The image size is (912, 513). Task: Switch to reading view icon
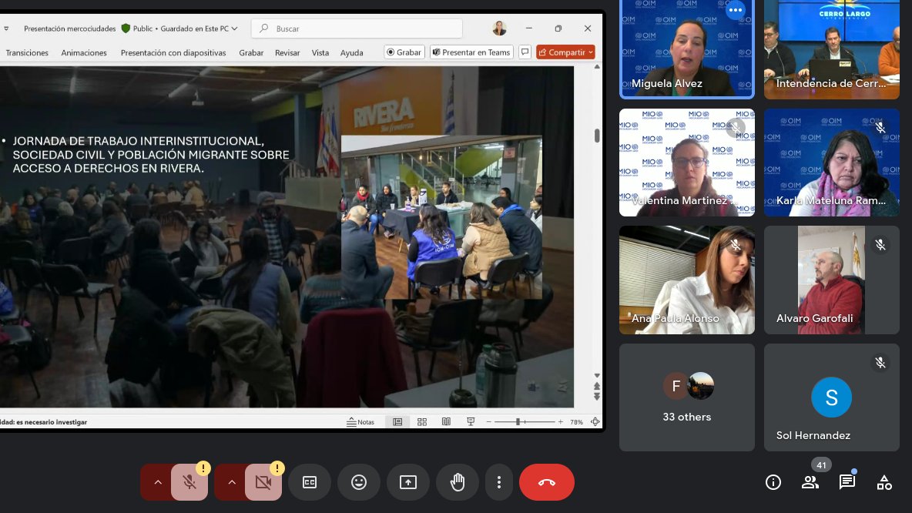tap(446, 421)
